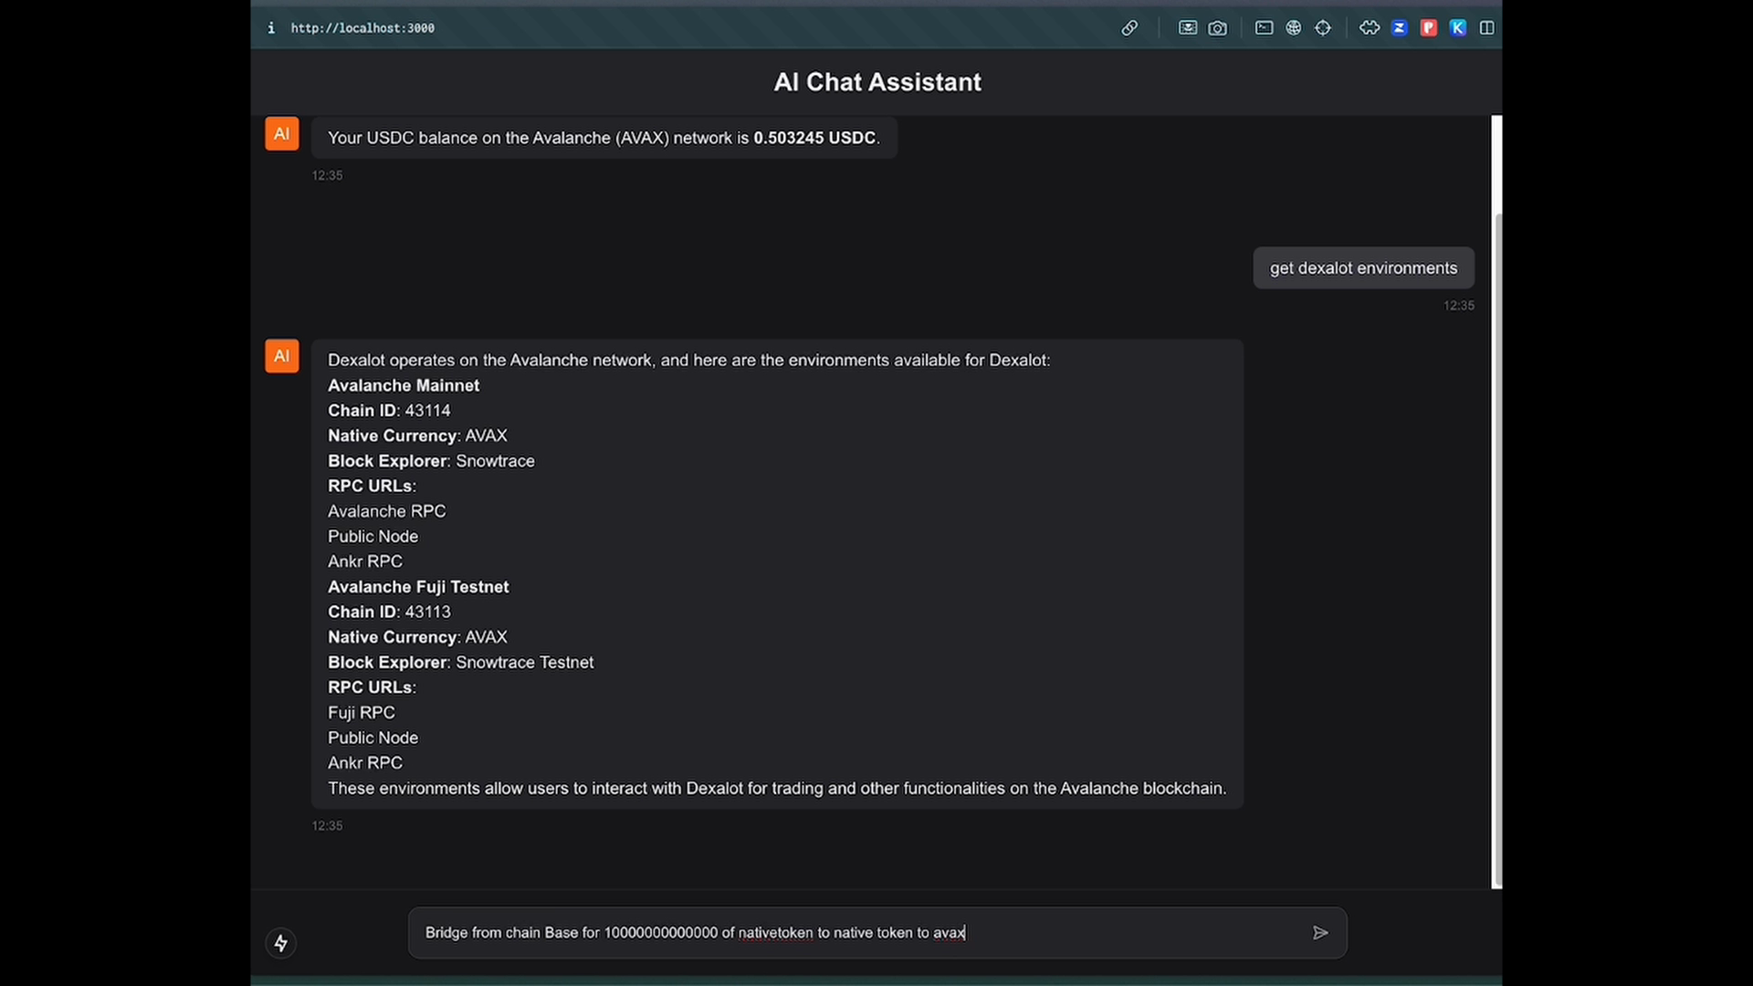Click the 12:35 timestamp under user message
Viewport: 1753px width, 986px height.
[1458, 306]
